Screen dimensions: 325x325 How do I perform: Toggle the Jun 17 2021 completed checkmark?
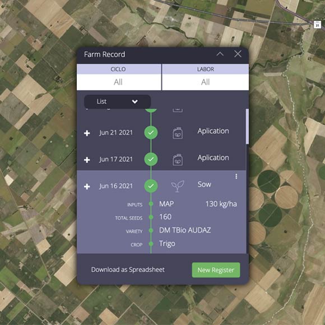pos(151,159)
